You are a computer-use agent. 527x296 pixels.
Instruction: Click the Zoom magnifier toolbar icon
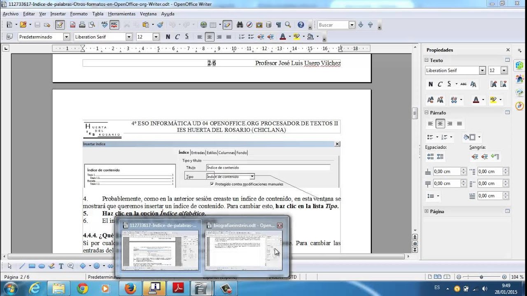pyautogui.click(x=288, y=25)
